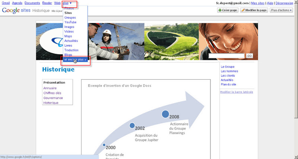
Task: Open the Mes sites link
Action: point(258,3)
